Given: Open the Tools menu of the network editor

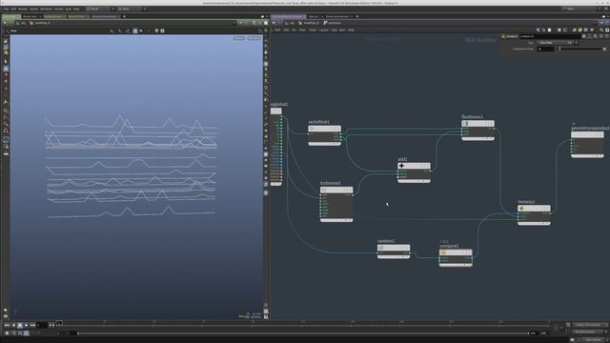Looking at the screenshot, I should (x=313, y=30).
